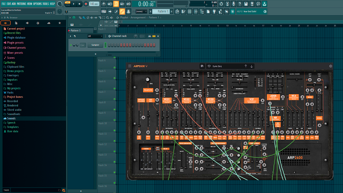Click the 140.000 tempo field
The height and width of the screenshot is (193, 343).
click(x=94, y=4)
